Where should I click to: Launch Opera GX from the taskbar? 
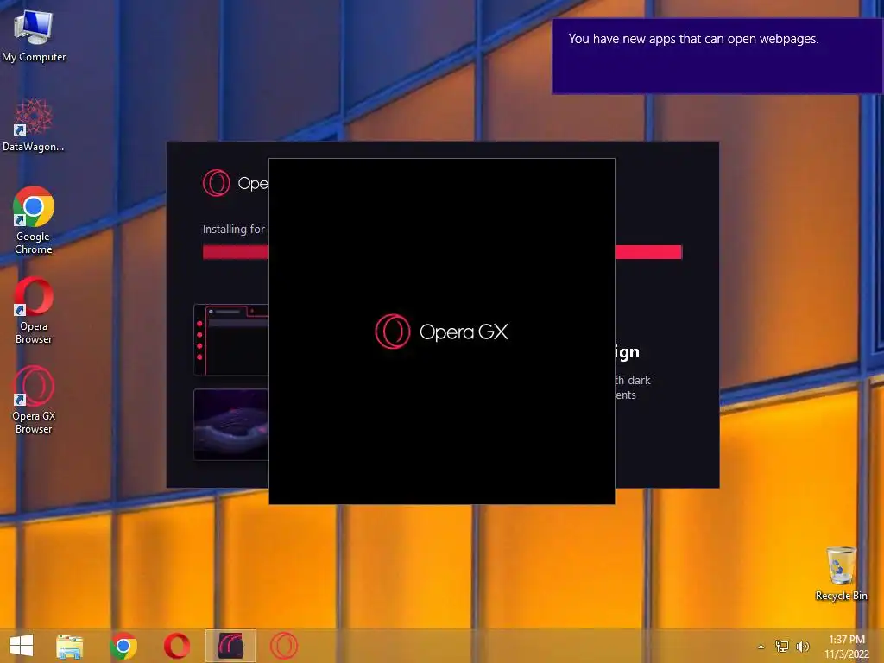click(283, 646)
